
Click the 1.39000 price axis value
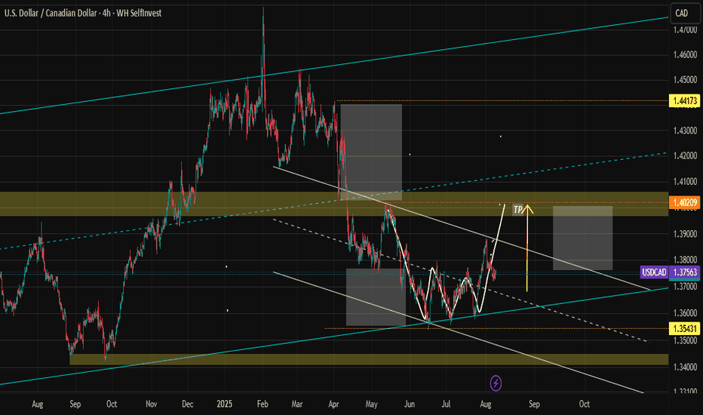tap(685, 234)
